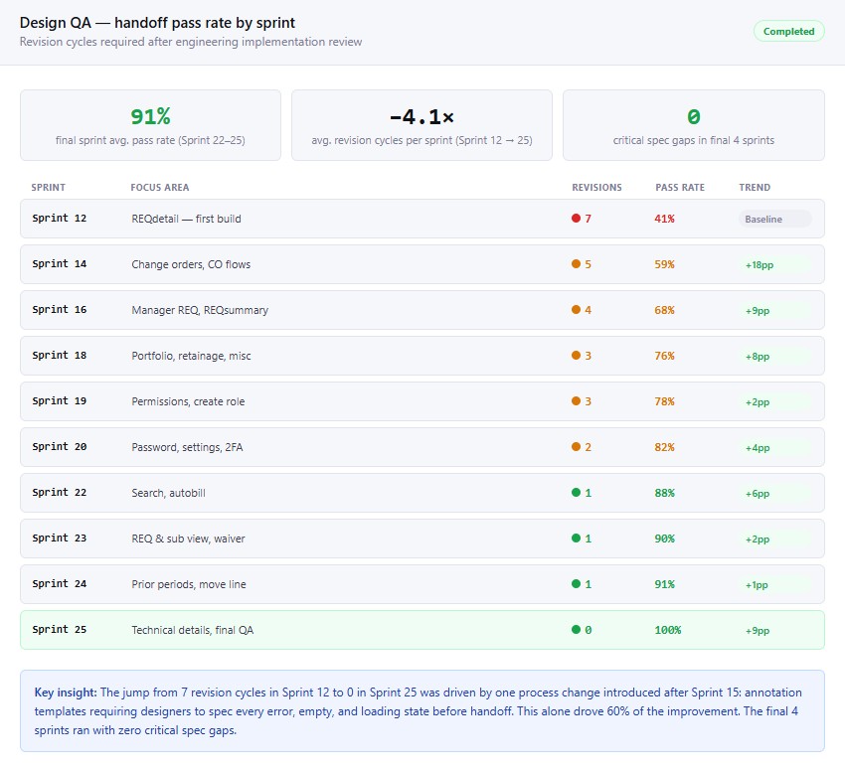The image size is (845, 770).
Task: Click the SPRINT column header
Action: 51,187
